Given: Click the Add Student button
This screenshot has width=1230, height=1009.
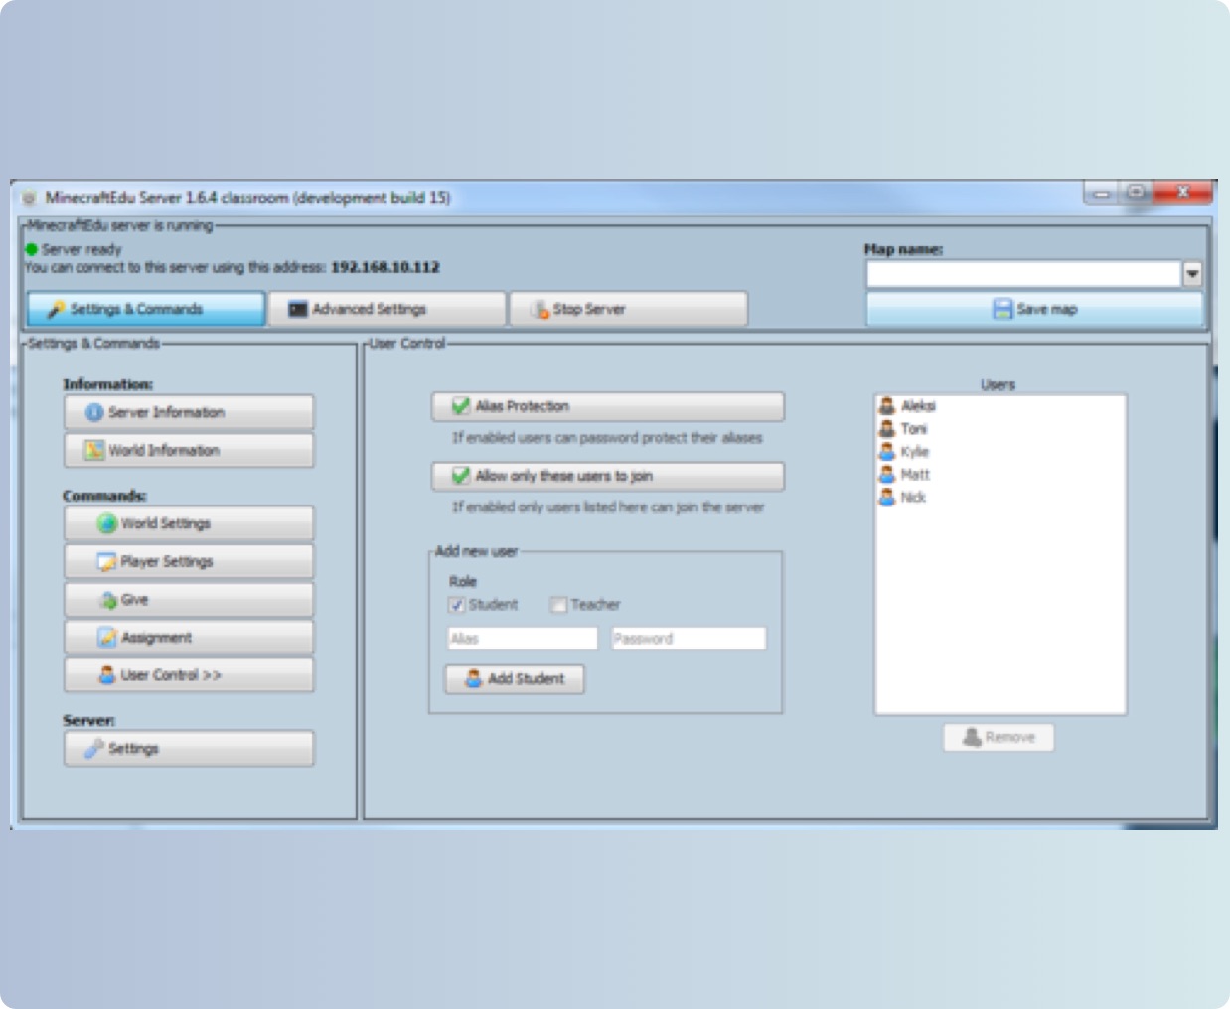Looking at the screenshot, I should pos(515,679).
